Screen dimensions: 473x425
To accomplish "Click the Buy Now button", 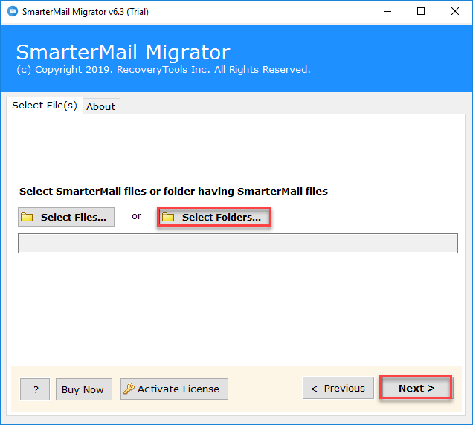I will point(83,389).
